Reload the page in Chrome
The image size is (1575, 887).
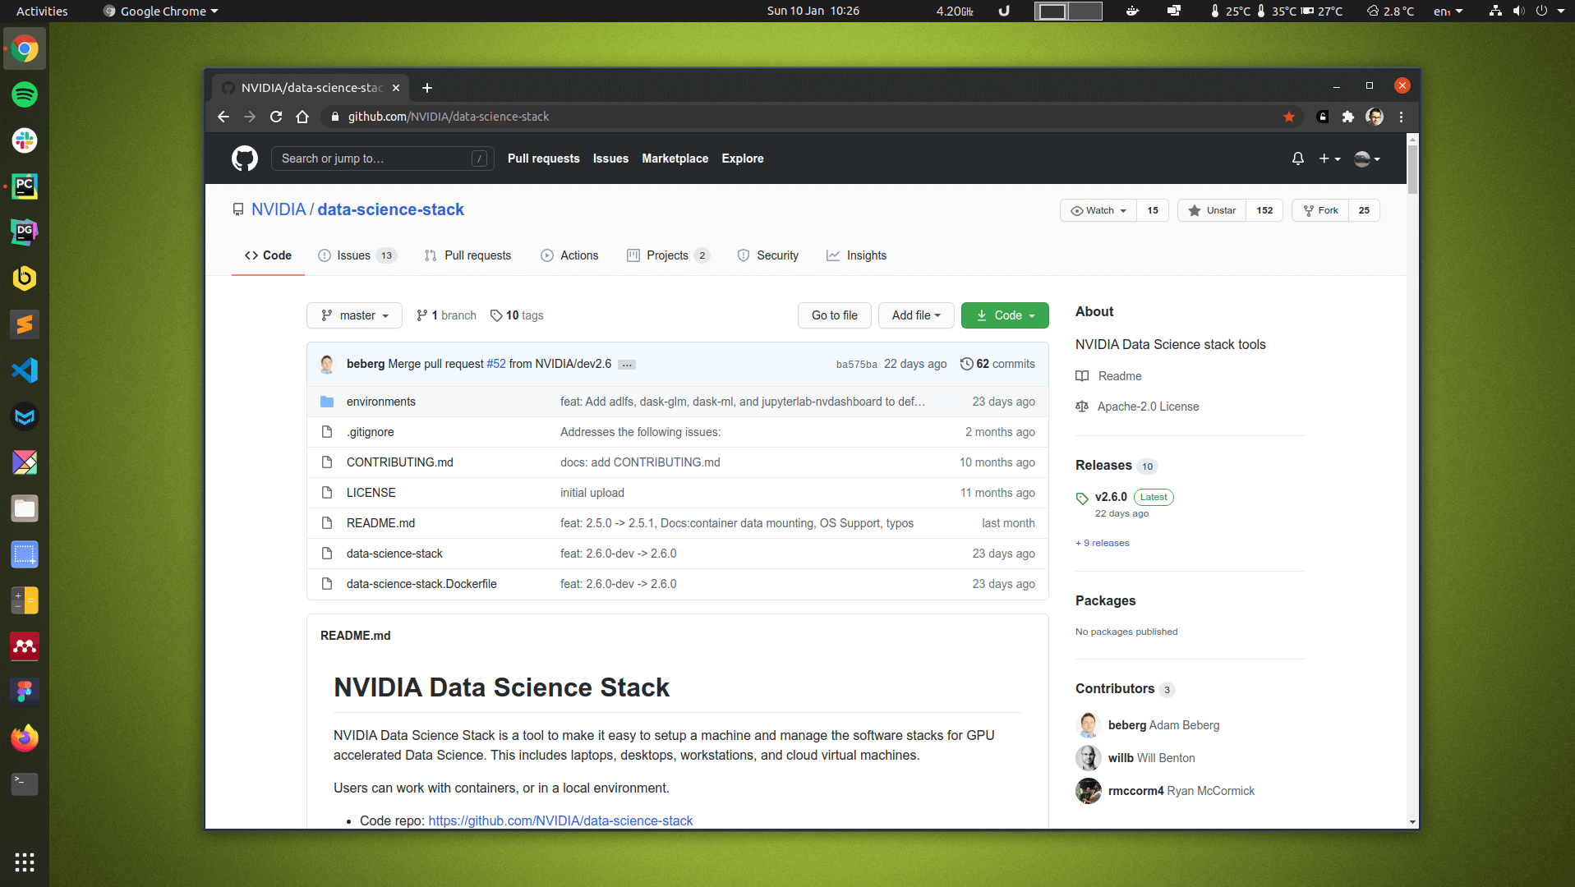point(276,117)
